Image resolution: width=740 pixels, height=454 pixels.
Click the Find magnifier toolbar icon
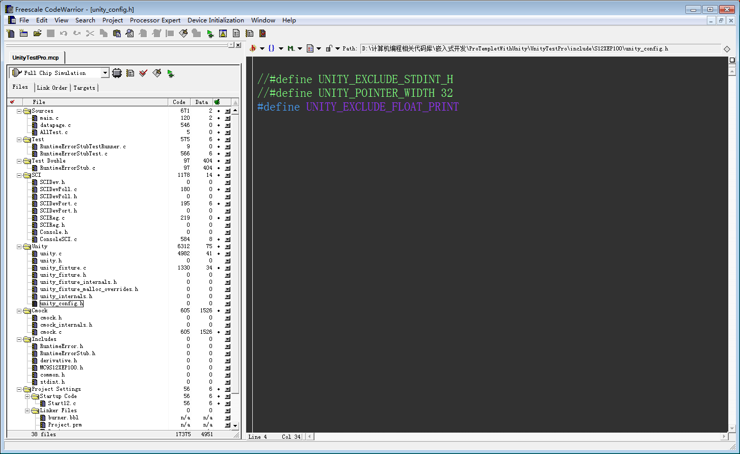(x=130, y=34)
